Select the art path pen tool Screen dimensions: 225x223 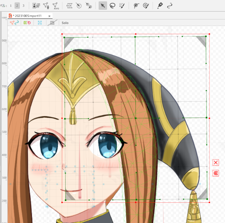[160, 6]
